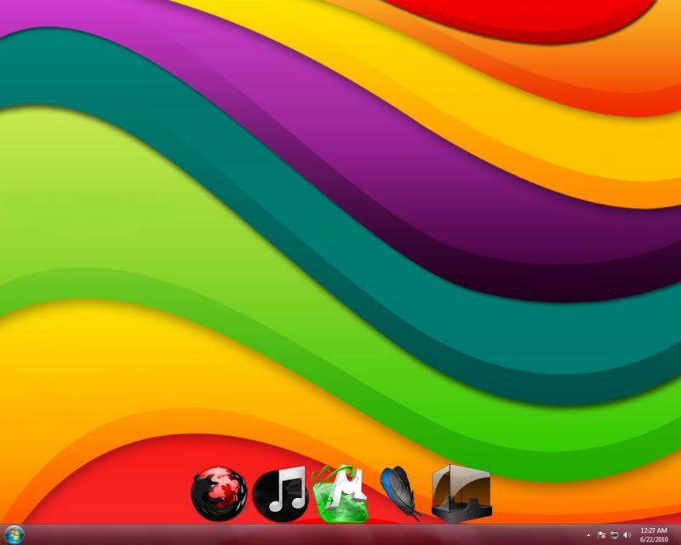Expand the hidden tray icons arrow
The width and height of the screenshot is (681, 545).
point(588,535)
